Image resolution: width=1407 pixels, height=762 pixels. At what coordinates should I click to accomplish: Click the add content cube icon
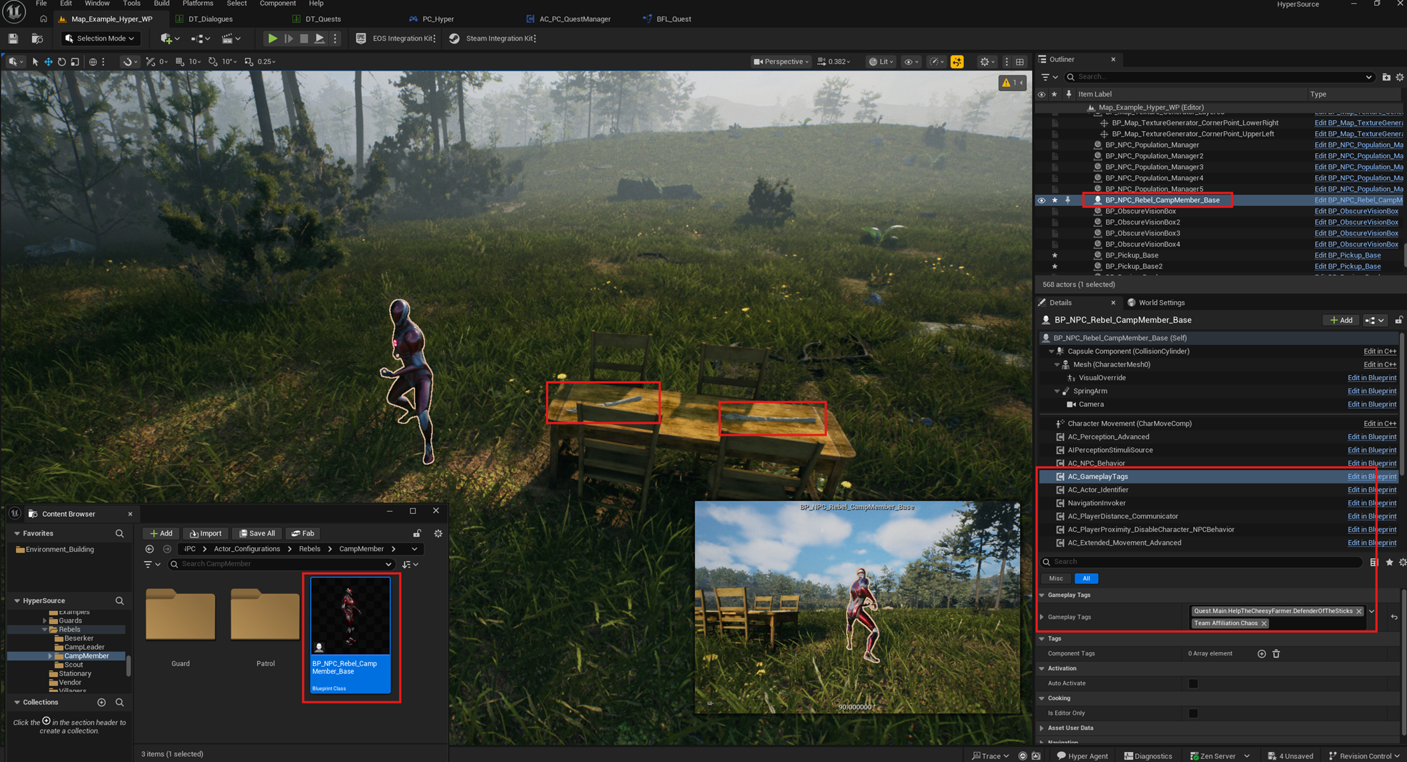coord(166,39)
